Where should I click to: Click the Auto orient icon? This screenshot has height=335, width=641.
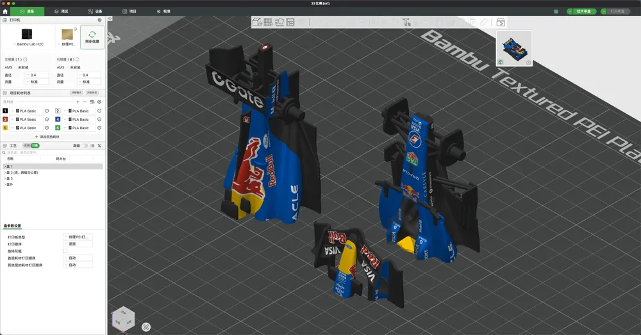click(x=279, y=22)
